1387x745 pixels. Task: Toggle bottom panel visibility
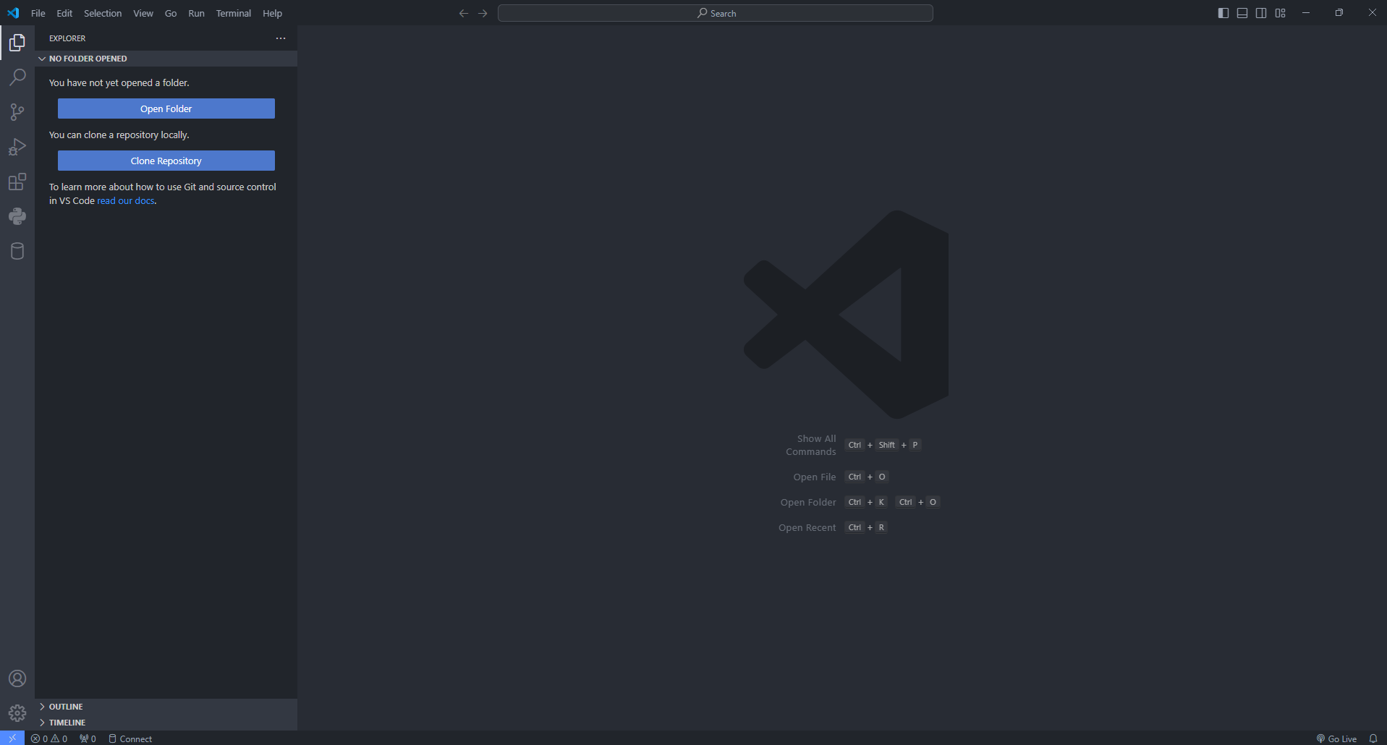point(1242,13)
